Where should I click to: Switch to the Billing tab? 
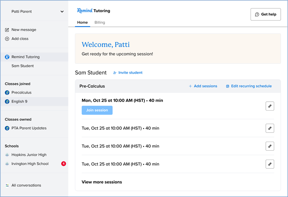[x=100, y=23]
